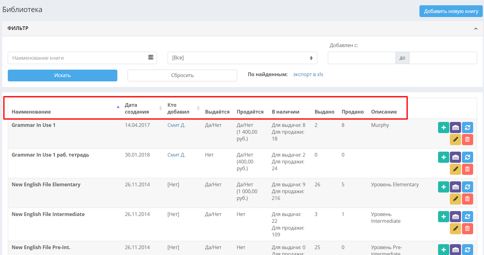Click the Библиотека page heading

tap(22, 10)
